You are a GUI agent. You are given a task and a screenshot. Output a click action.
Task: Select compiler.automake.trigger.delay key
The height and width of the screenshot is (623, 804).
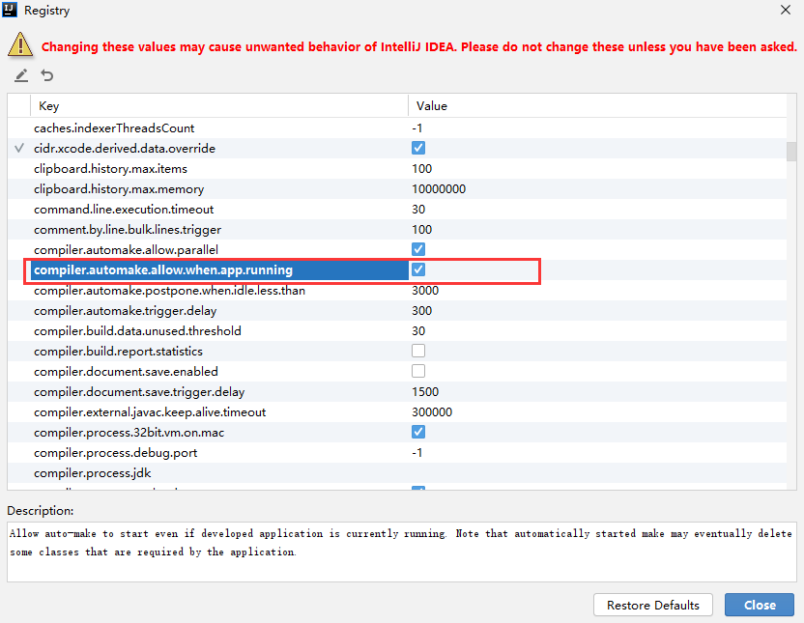[125, 311]
